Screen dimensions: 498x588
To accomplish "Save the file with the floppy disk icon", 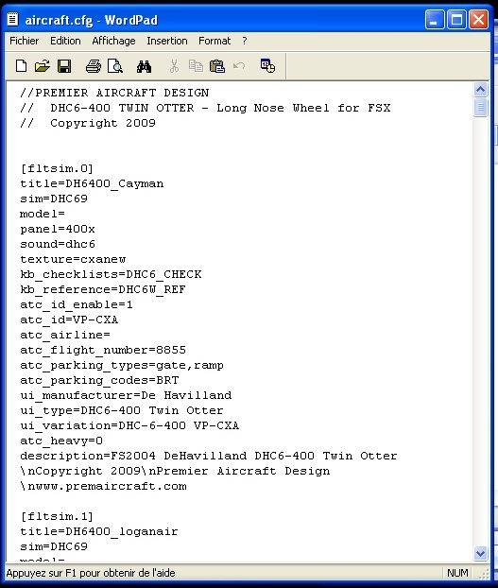I will click(64, 66).
